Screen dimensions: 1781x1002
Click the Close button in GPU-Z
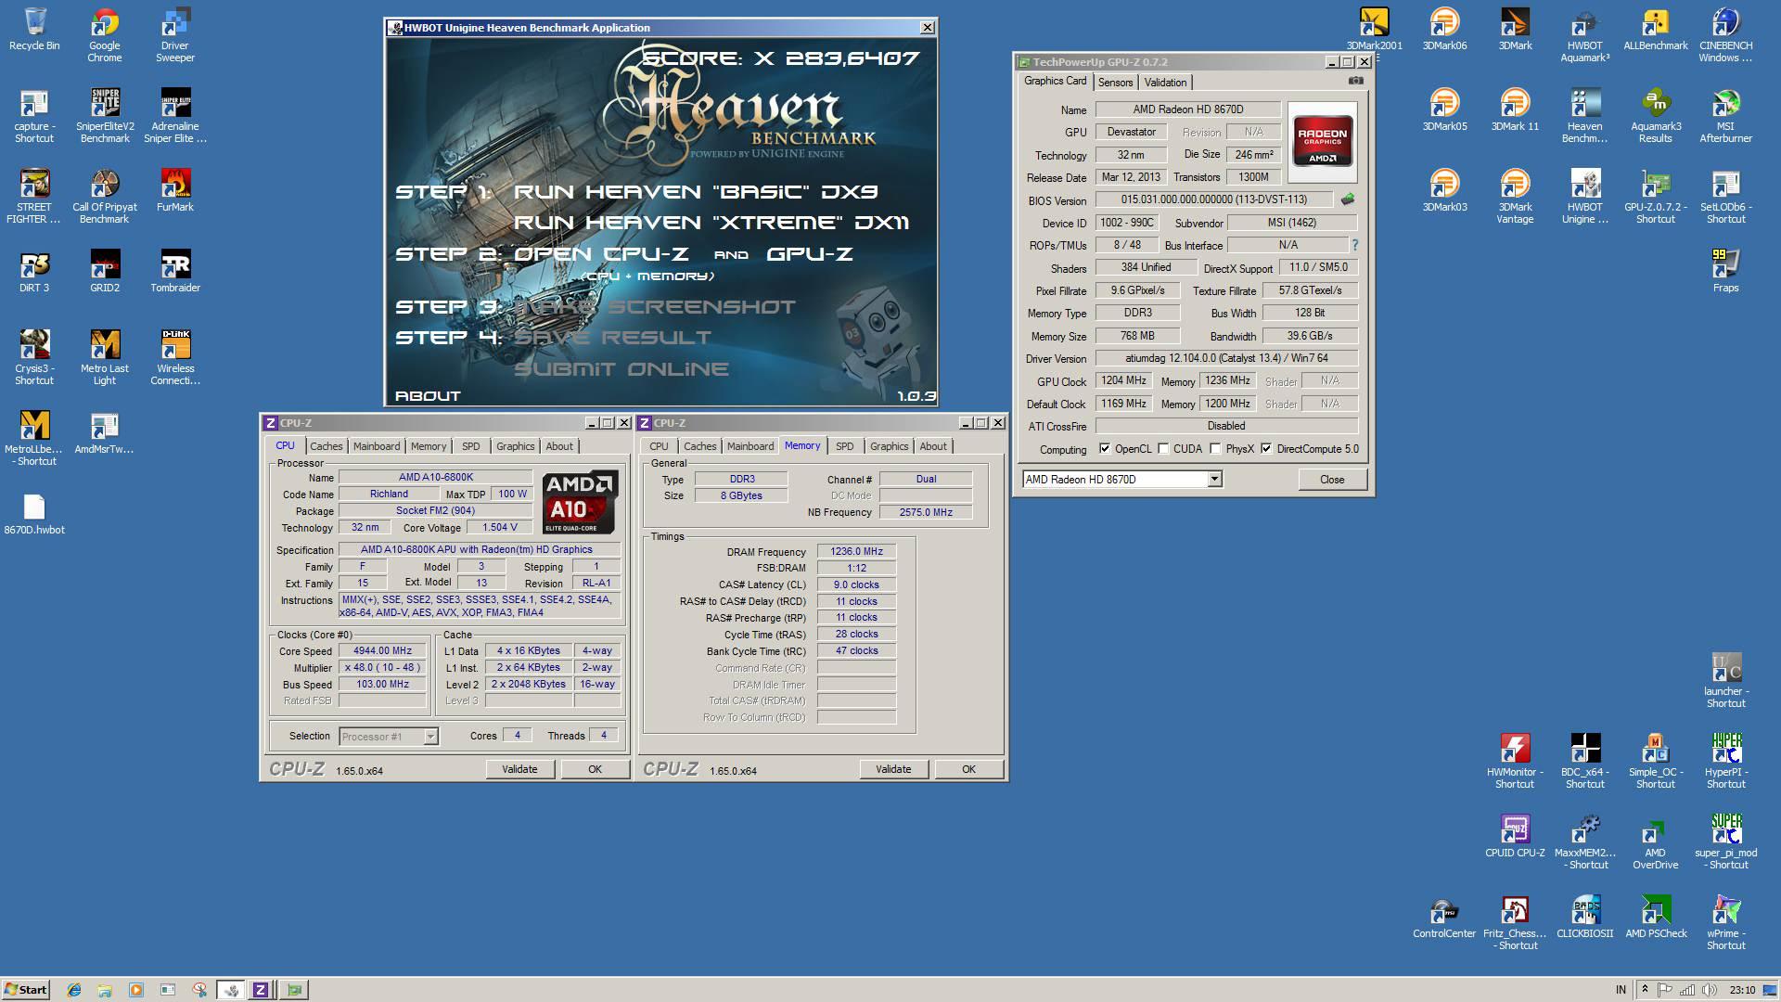pyautogui.click(x=1332, y=480)
